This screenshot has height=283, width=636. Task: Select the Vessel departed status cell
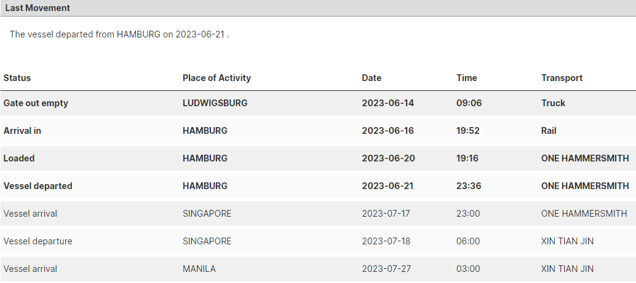38,186
